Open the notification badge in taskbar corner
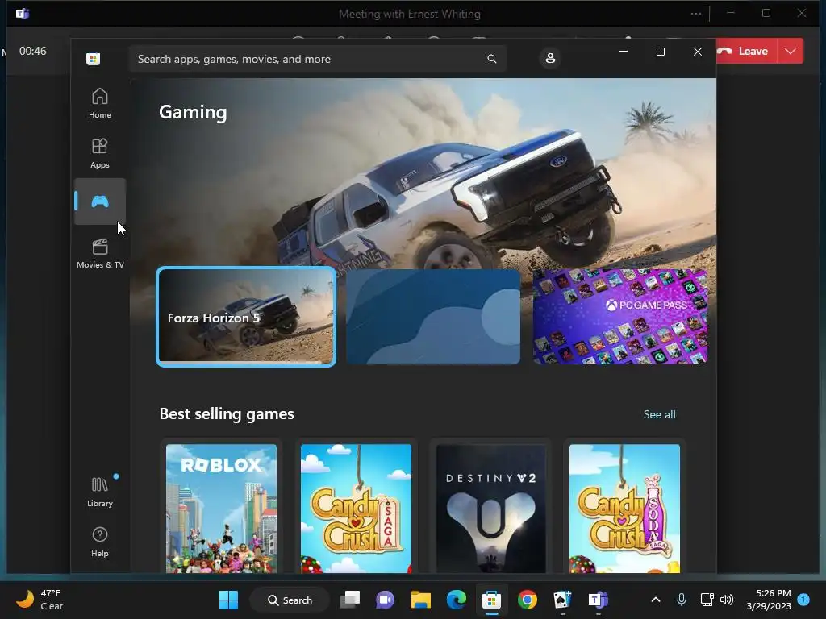 [x=803, y=600]
